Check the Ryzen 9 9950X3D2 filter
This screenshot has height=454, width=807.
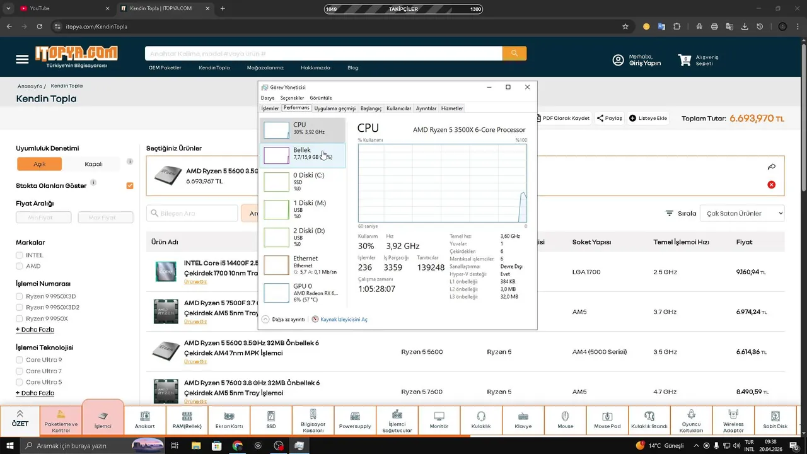coord(20,308)
